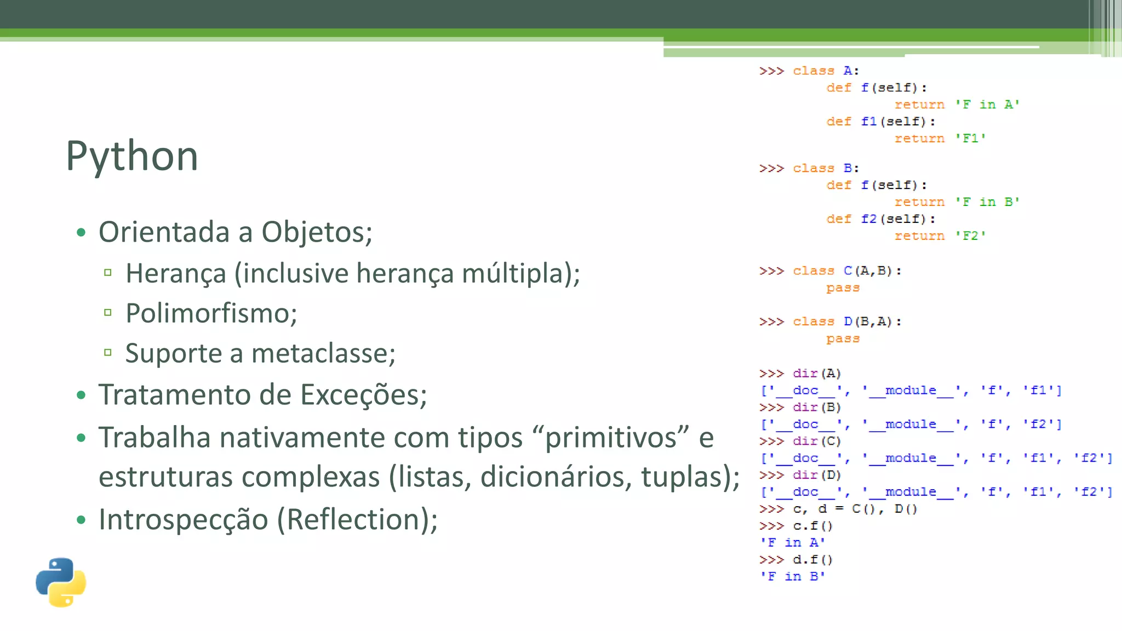The height and width of the screenshot is (631, 1122).
Task: Click the 'def f1(self):' code line
Action: pyautogui.click(x=881, y=122)
